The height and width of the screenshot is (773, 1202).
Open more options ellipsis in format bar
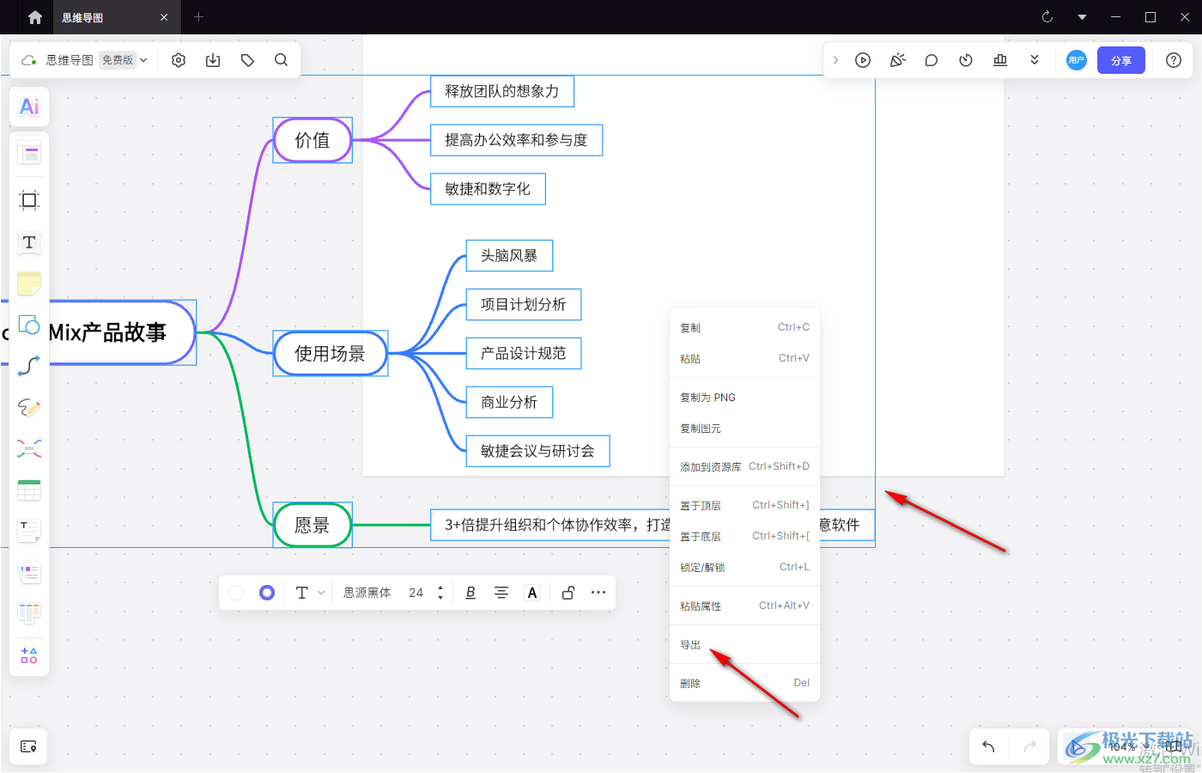[x=598, y=593]
